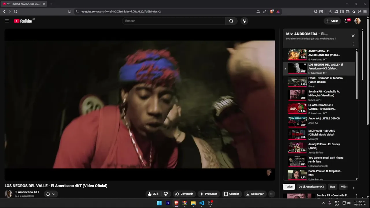370x208 pixels.
Task: Go back with the browser back arrow
Action: 4,12
